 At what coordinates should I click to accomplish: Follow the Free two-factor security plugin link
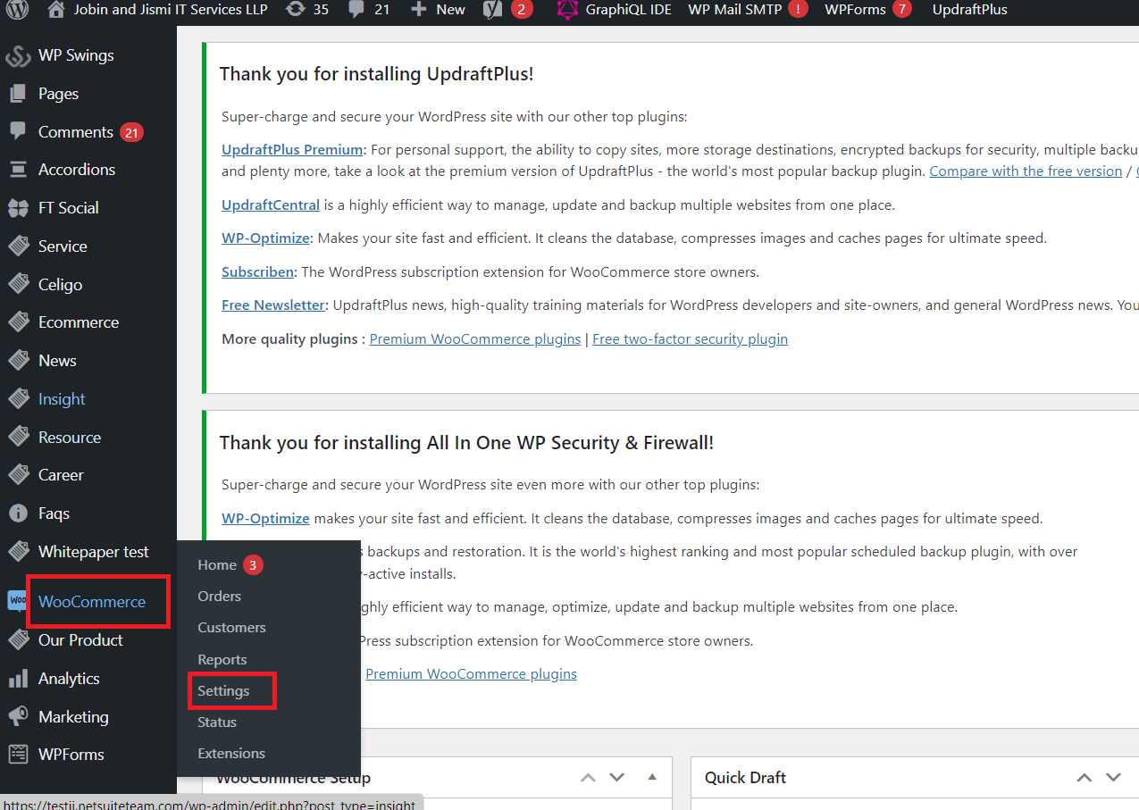[x=690, y=338]
